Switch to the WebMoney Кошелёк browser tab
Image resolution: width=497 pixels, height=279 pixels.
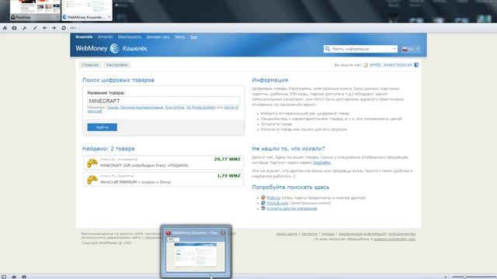pyautogui.click(x=87, y=11)
